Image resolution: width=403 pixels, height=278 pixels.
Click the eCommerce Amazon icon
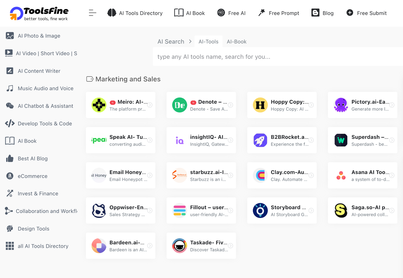(x=10, y=176)
